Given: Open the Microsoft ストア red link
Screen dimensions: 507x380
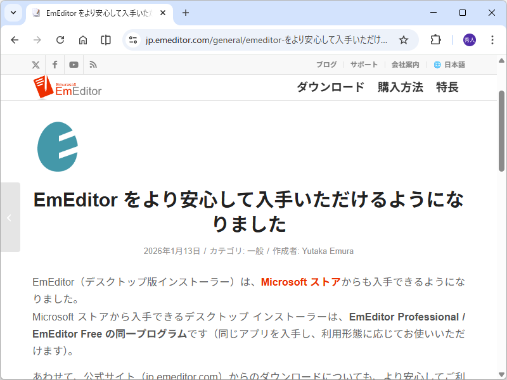Looking at the screenshot, I should pyautogui.click(x=300, y=282).
